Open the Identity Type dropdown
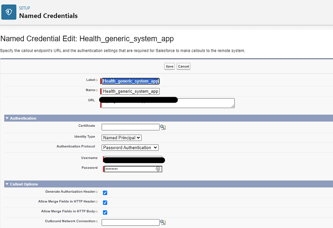 click(122, 138)
